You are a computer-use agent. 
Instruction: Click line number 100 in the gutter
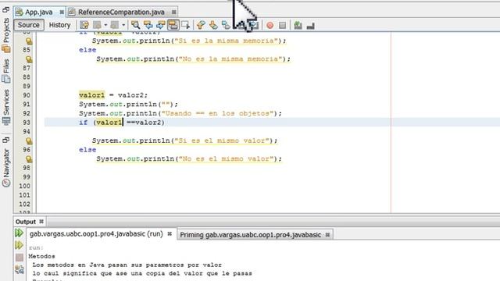[x=25, y=186]
